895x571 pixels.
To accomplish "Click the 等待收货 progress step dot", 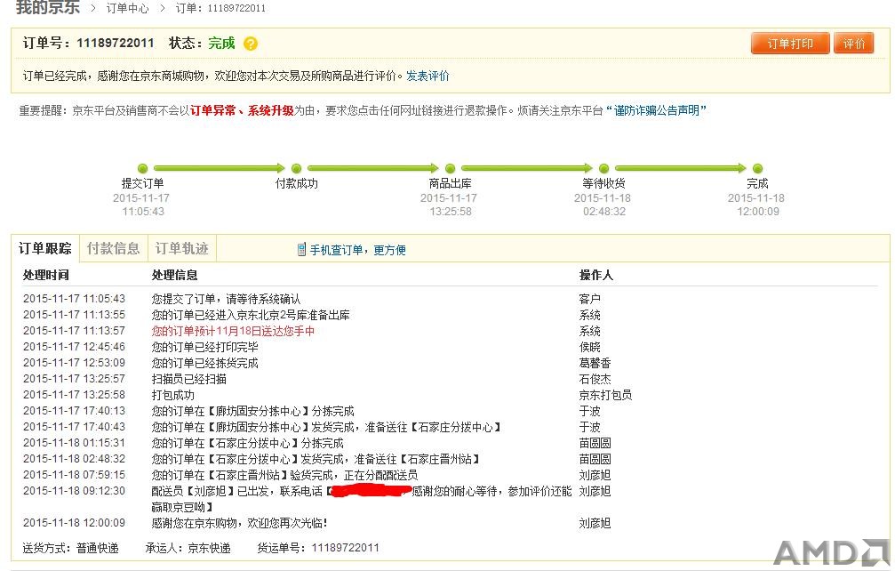I will click(x=603, y=168).
